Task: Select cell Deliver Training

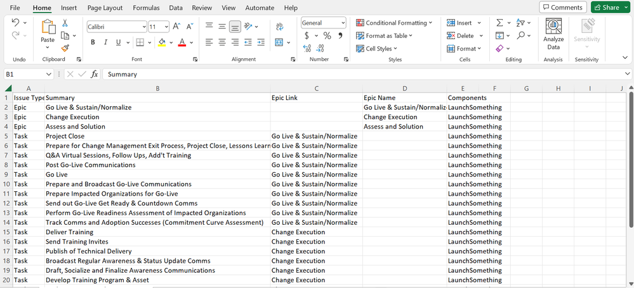Action: (x=157, y=232)
